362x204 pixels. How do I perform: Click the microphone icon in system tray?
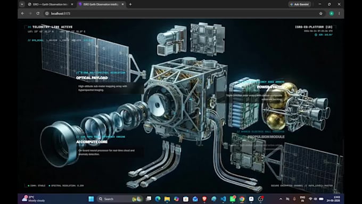click(294, 199)
